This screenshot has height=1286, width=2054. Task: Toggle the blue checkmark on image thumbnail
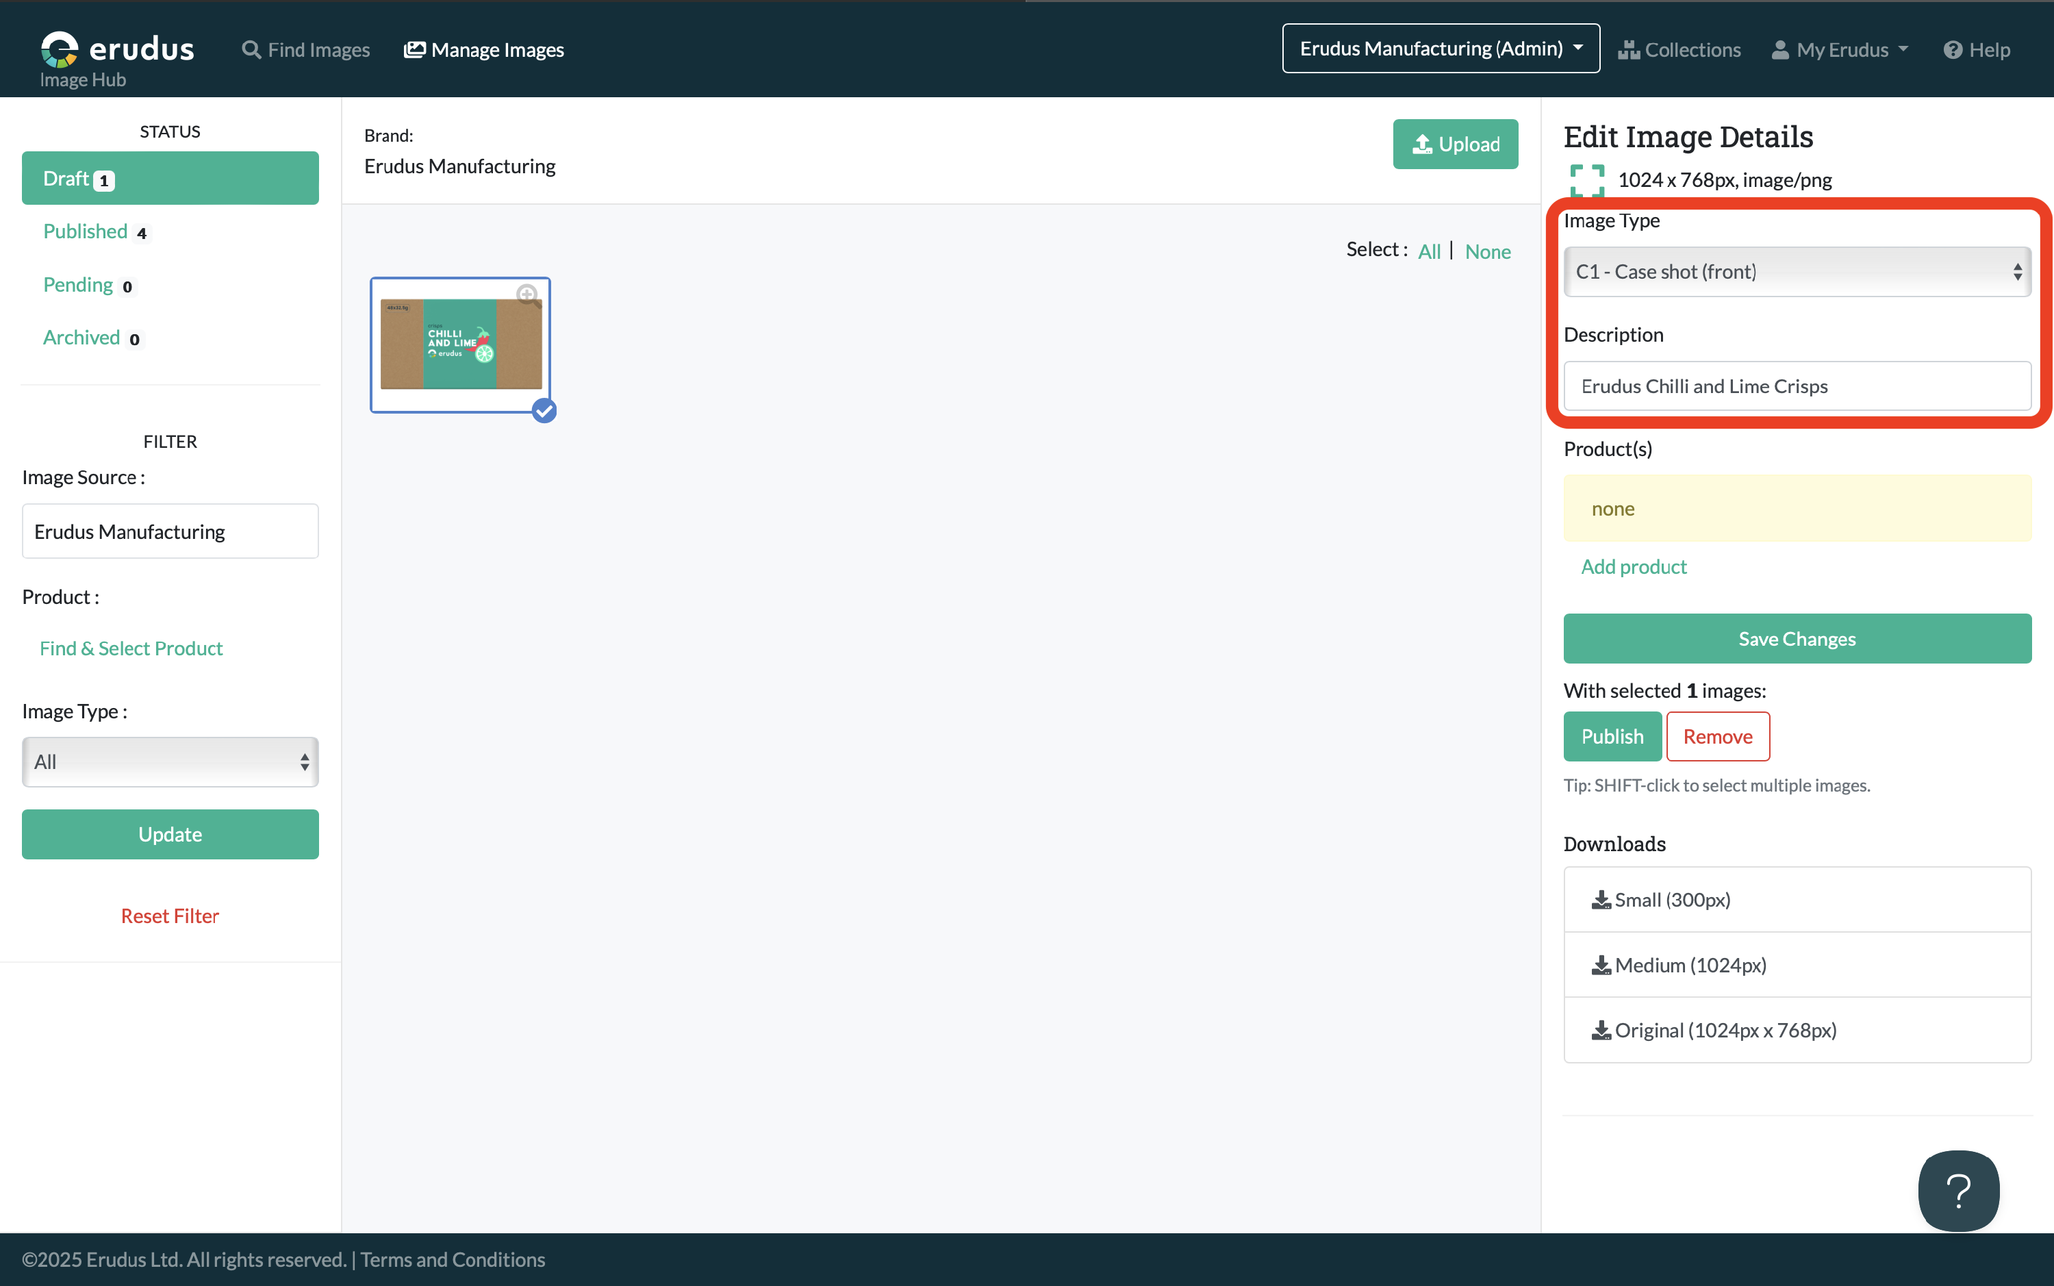[x=544, y=412]
